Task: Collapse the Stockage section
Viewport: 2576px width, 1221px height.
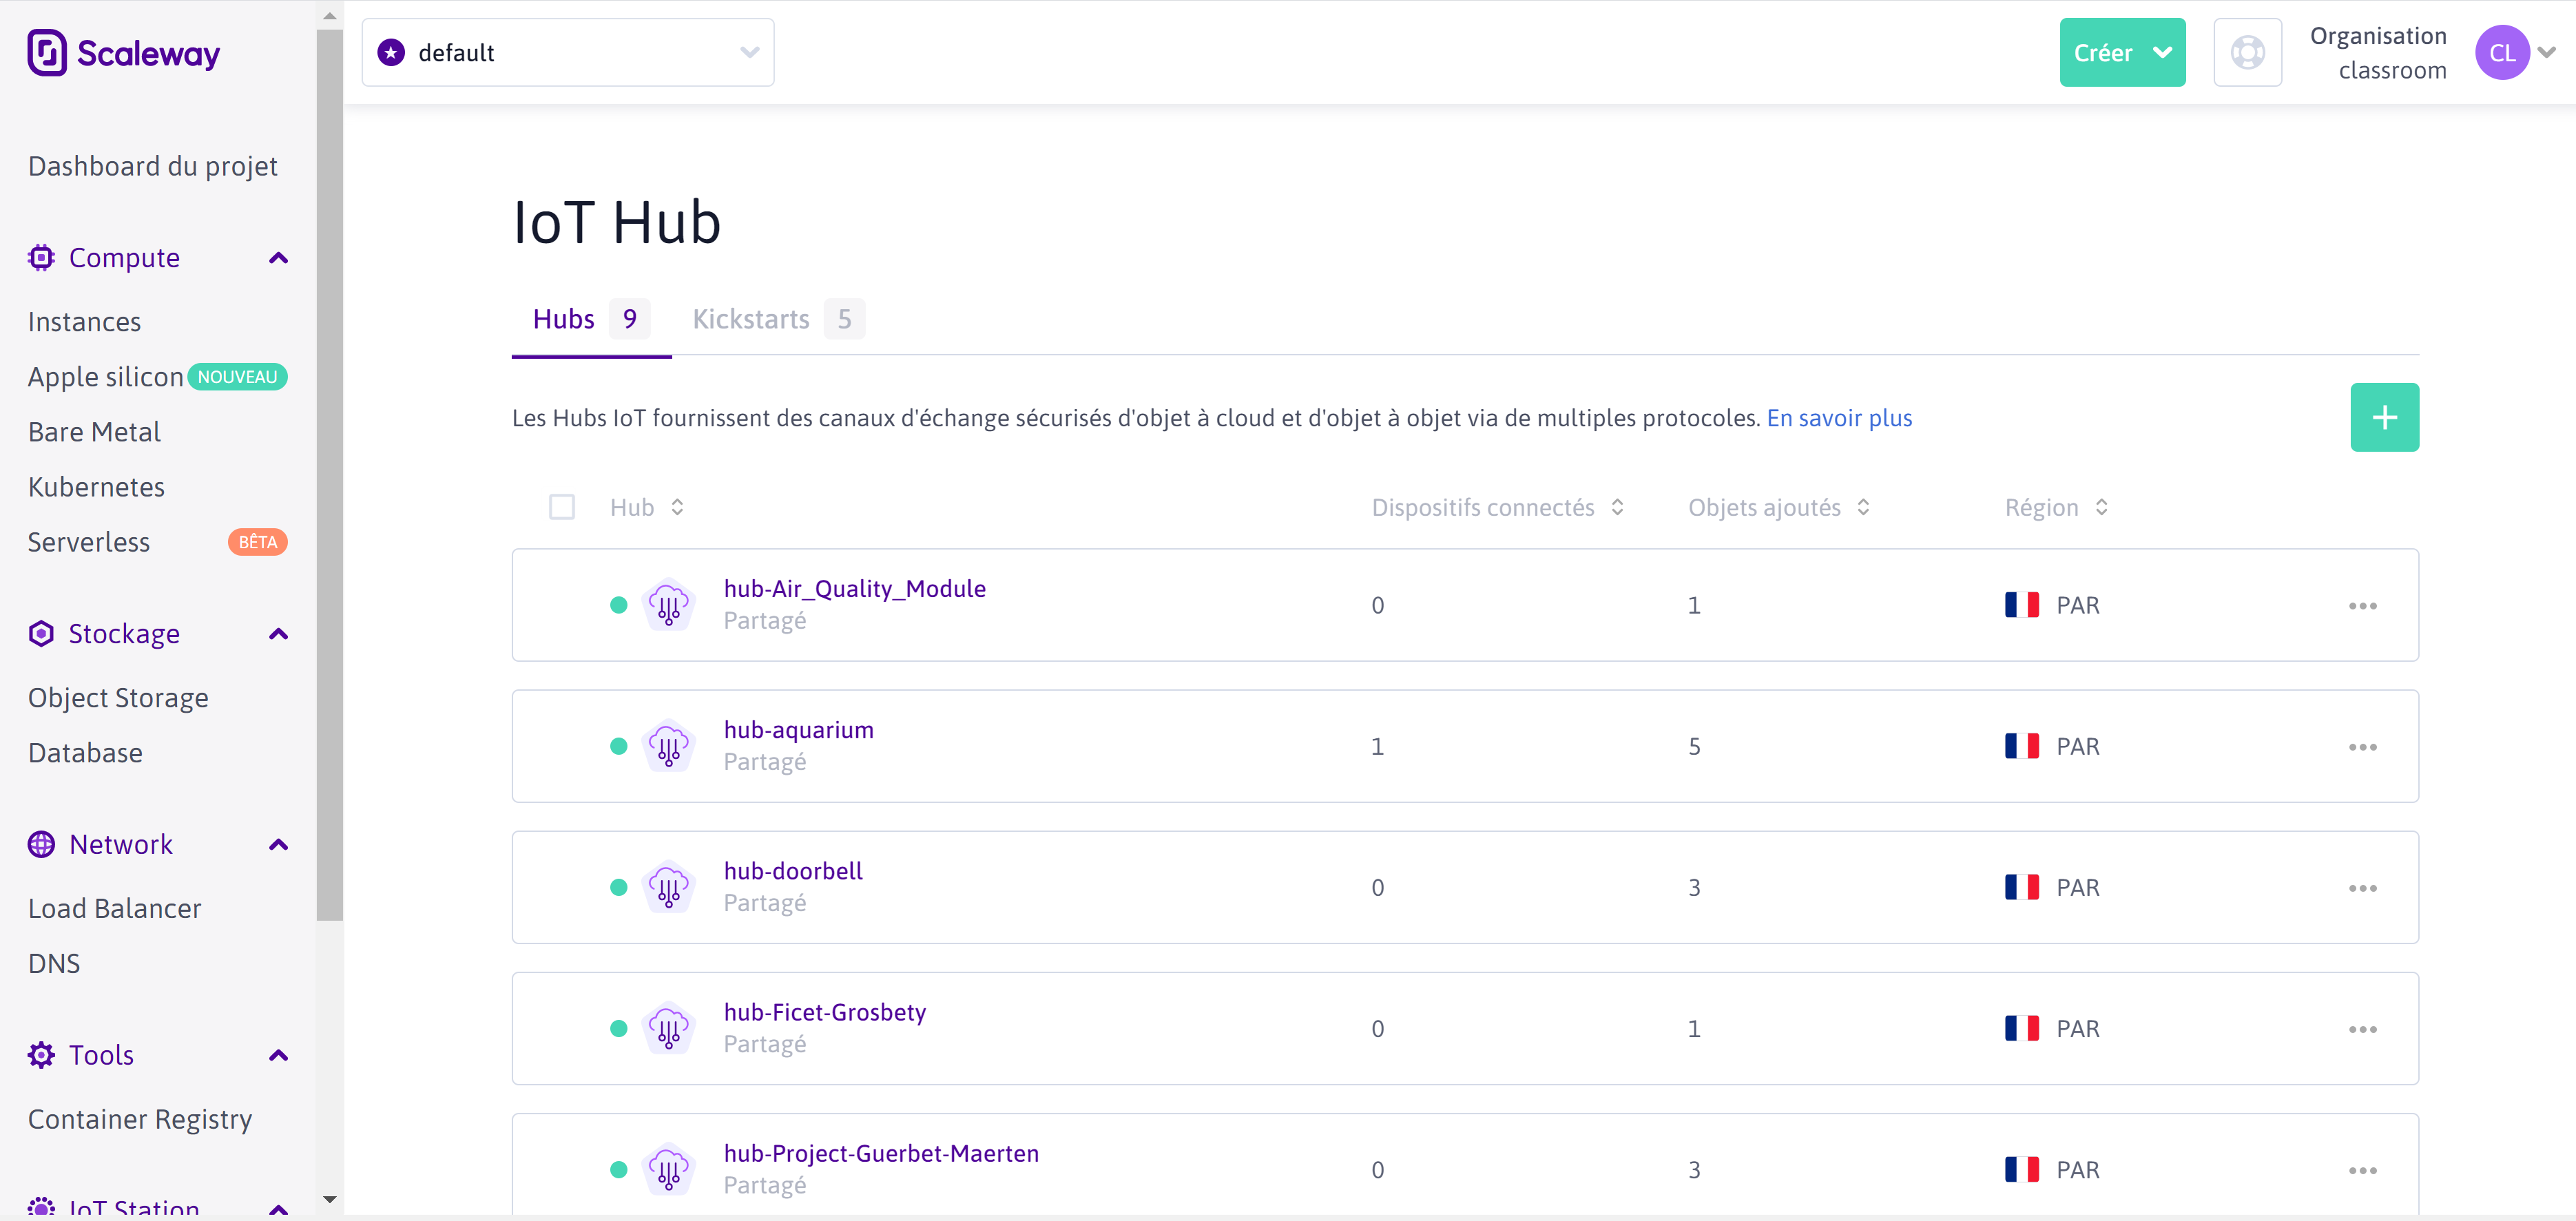Action: pyautogui.click(x=278, y=634)
